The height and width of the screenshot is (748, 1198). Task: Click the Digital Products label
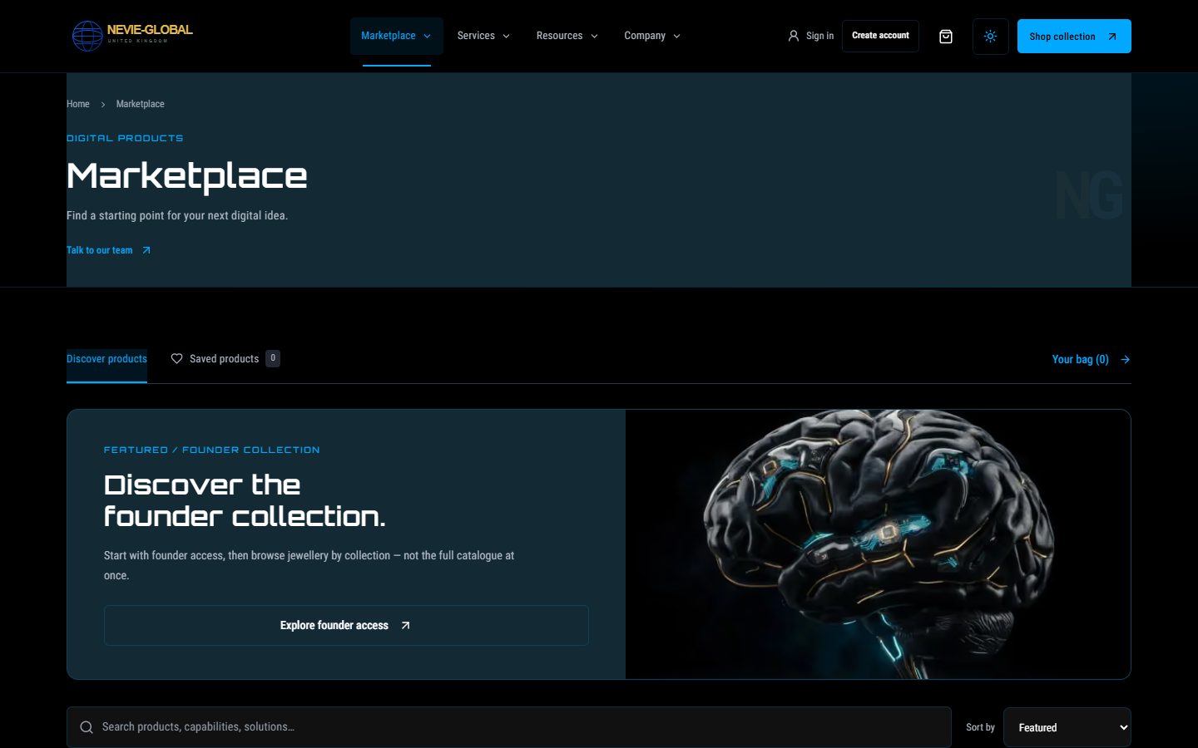point(125,138)
